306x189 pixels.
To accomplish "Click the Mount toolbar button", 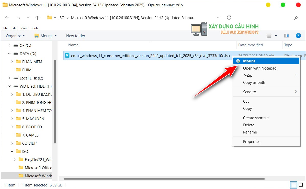I will (43, 36).
